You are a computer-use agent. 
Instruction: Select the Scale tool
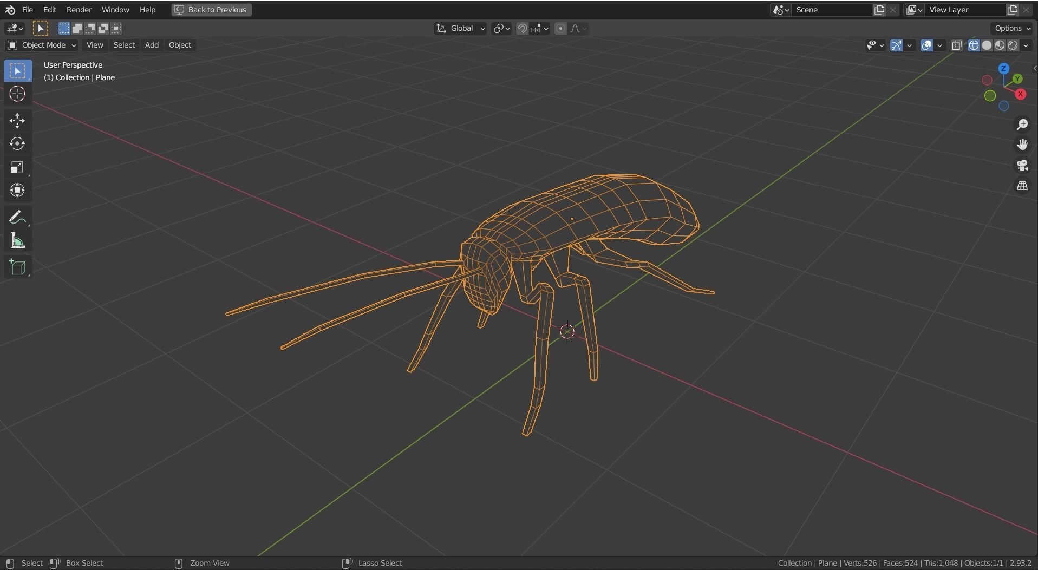click(x=17, y=167)
